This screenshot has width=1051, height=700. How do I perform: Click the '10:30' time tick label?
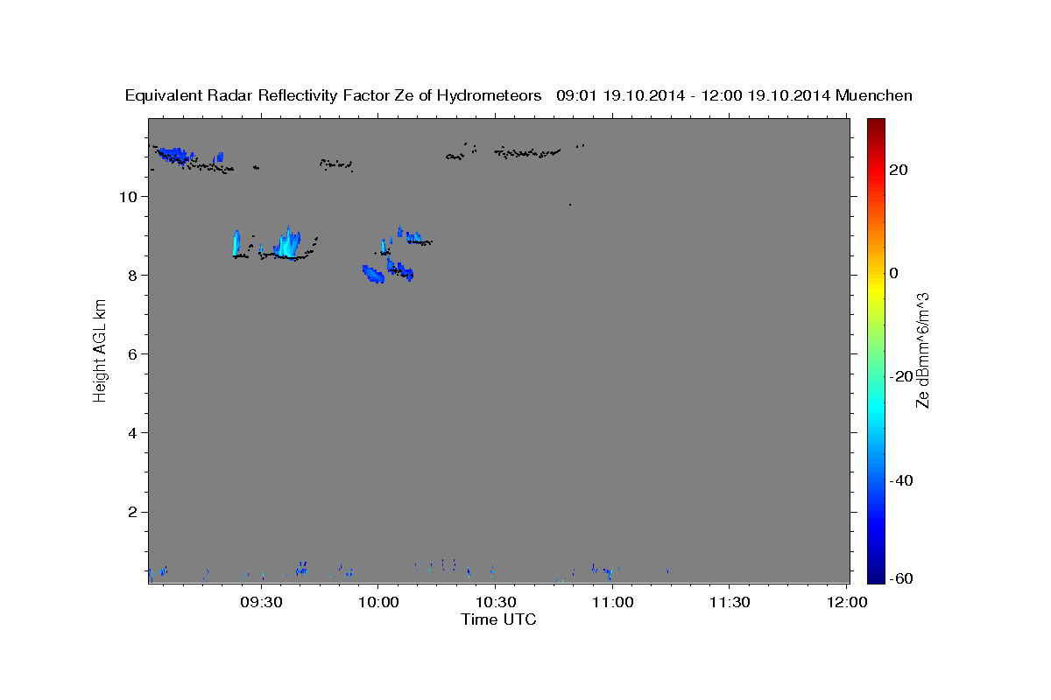coord(495,602)
